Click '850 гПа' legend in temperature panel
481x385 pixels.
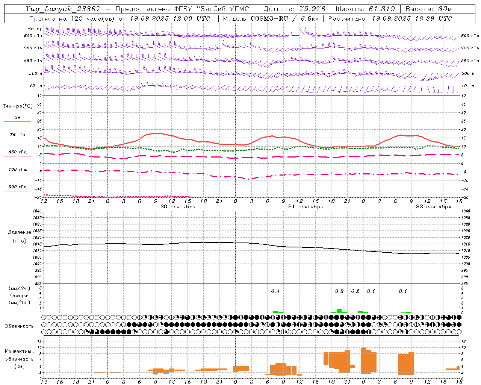18,152
